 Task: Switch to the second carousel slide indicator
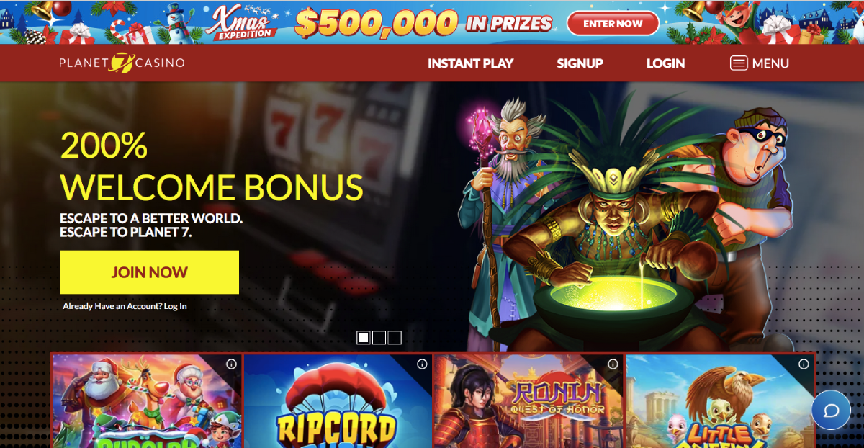tap(379, 337)
